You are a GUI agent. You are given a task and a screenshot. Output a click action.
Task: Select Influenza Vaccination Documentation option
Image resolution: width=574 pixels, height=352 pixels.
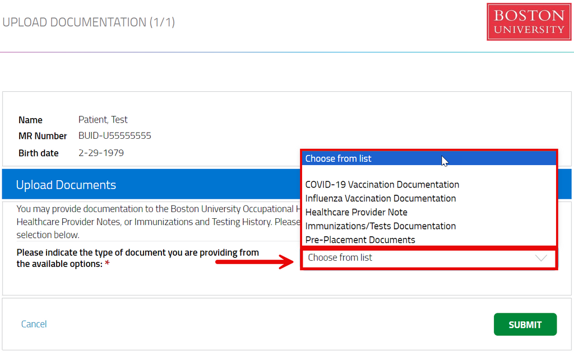click(x=429, y=199)
